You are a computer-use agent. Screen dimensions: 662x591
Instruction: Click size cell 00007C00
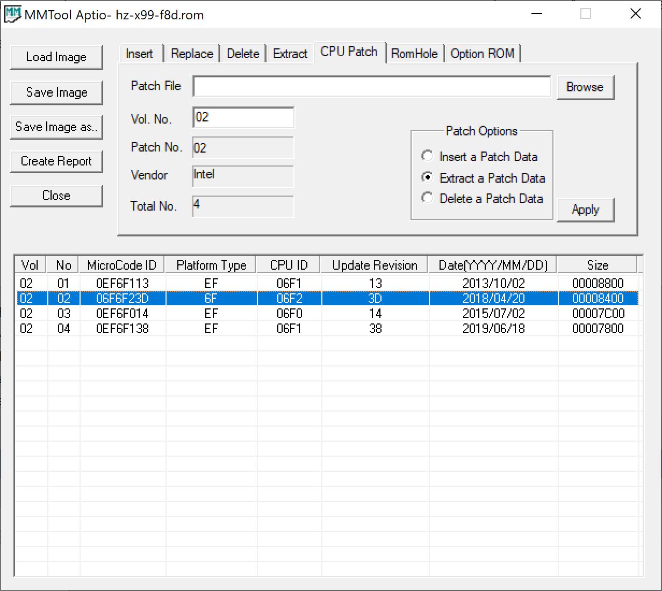(598, 313)
